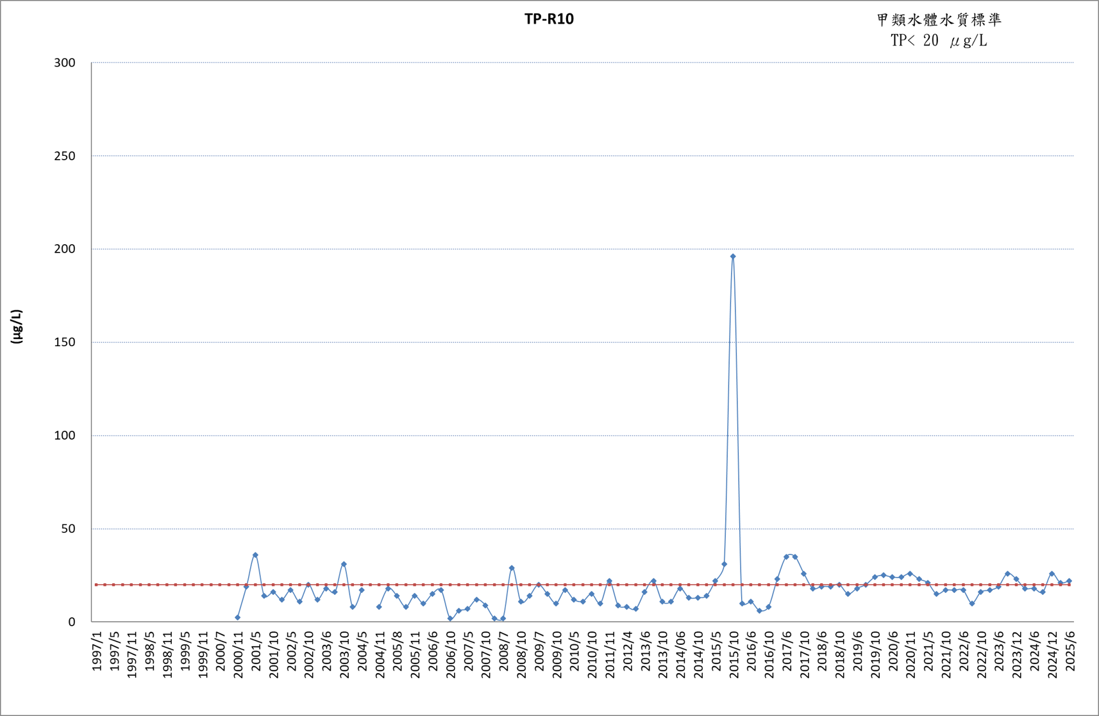Click the 2019/10 date label

click(875, 654)
